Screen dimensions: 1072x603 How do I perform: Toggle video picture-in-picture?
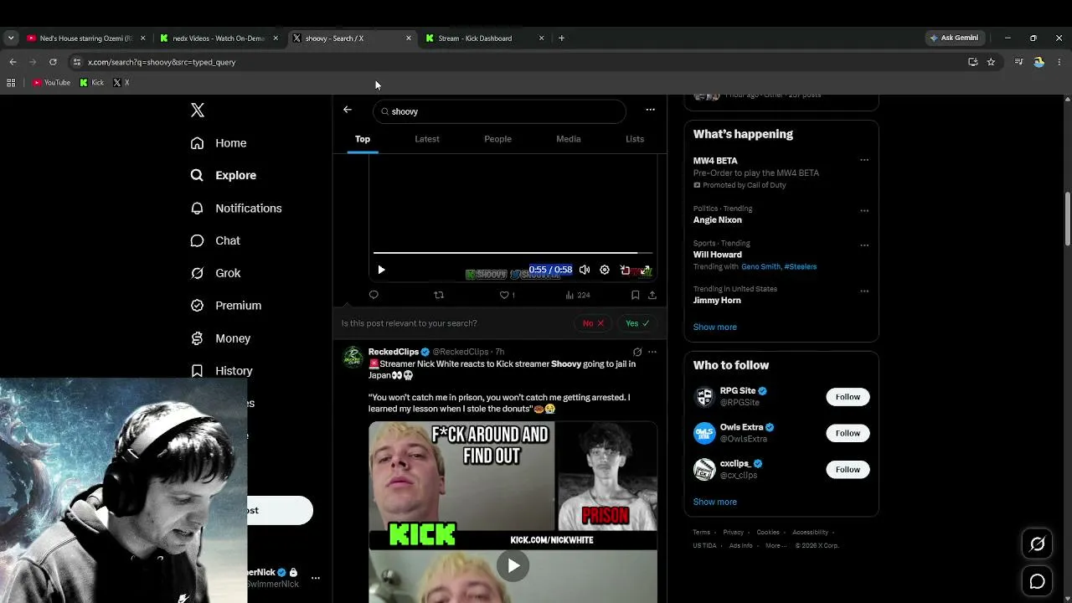(625, 270)
